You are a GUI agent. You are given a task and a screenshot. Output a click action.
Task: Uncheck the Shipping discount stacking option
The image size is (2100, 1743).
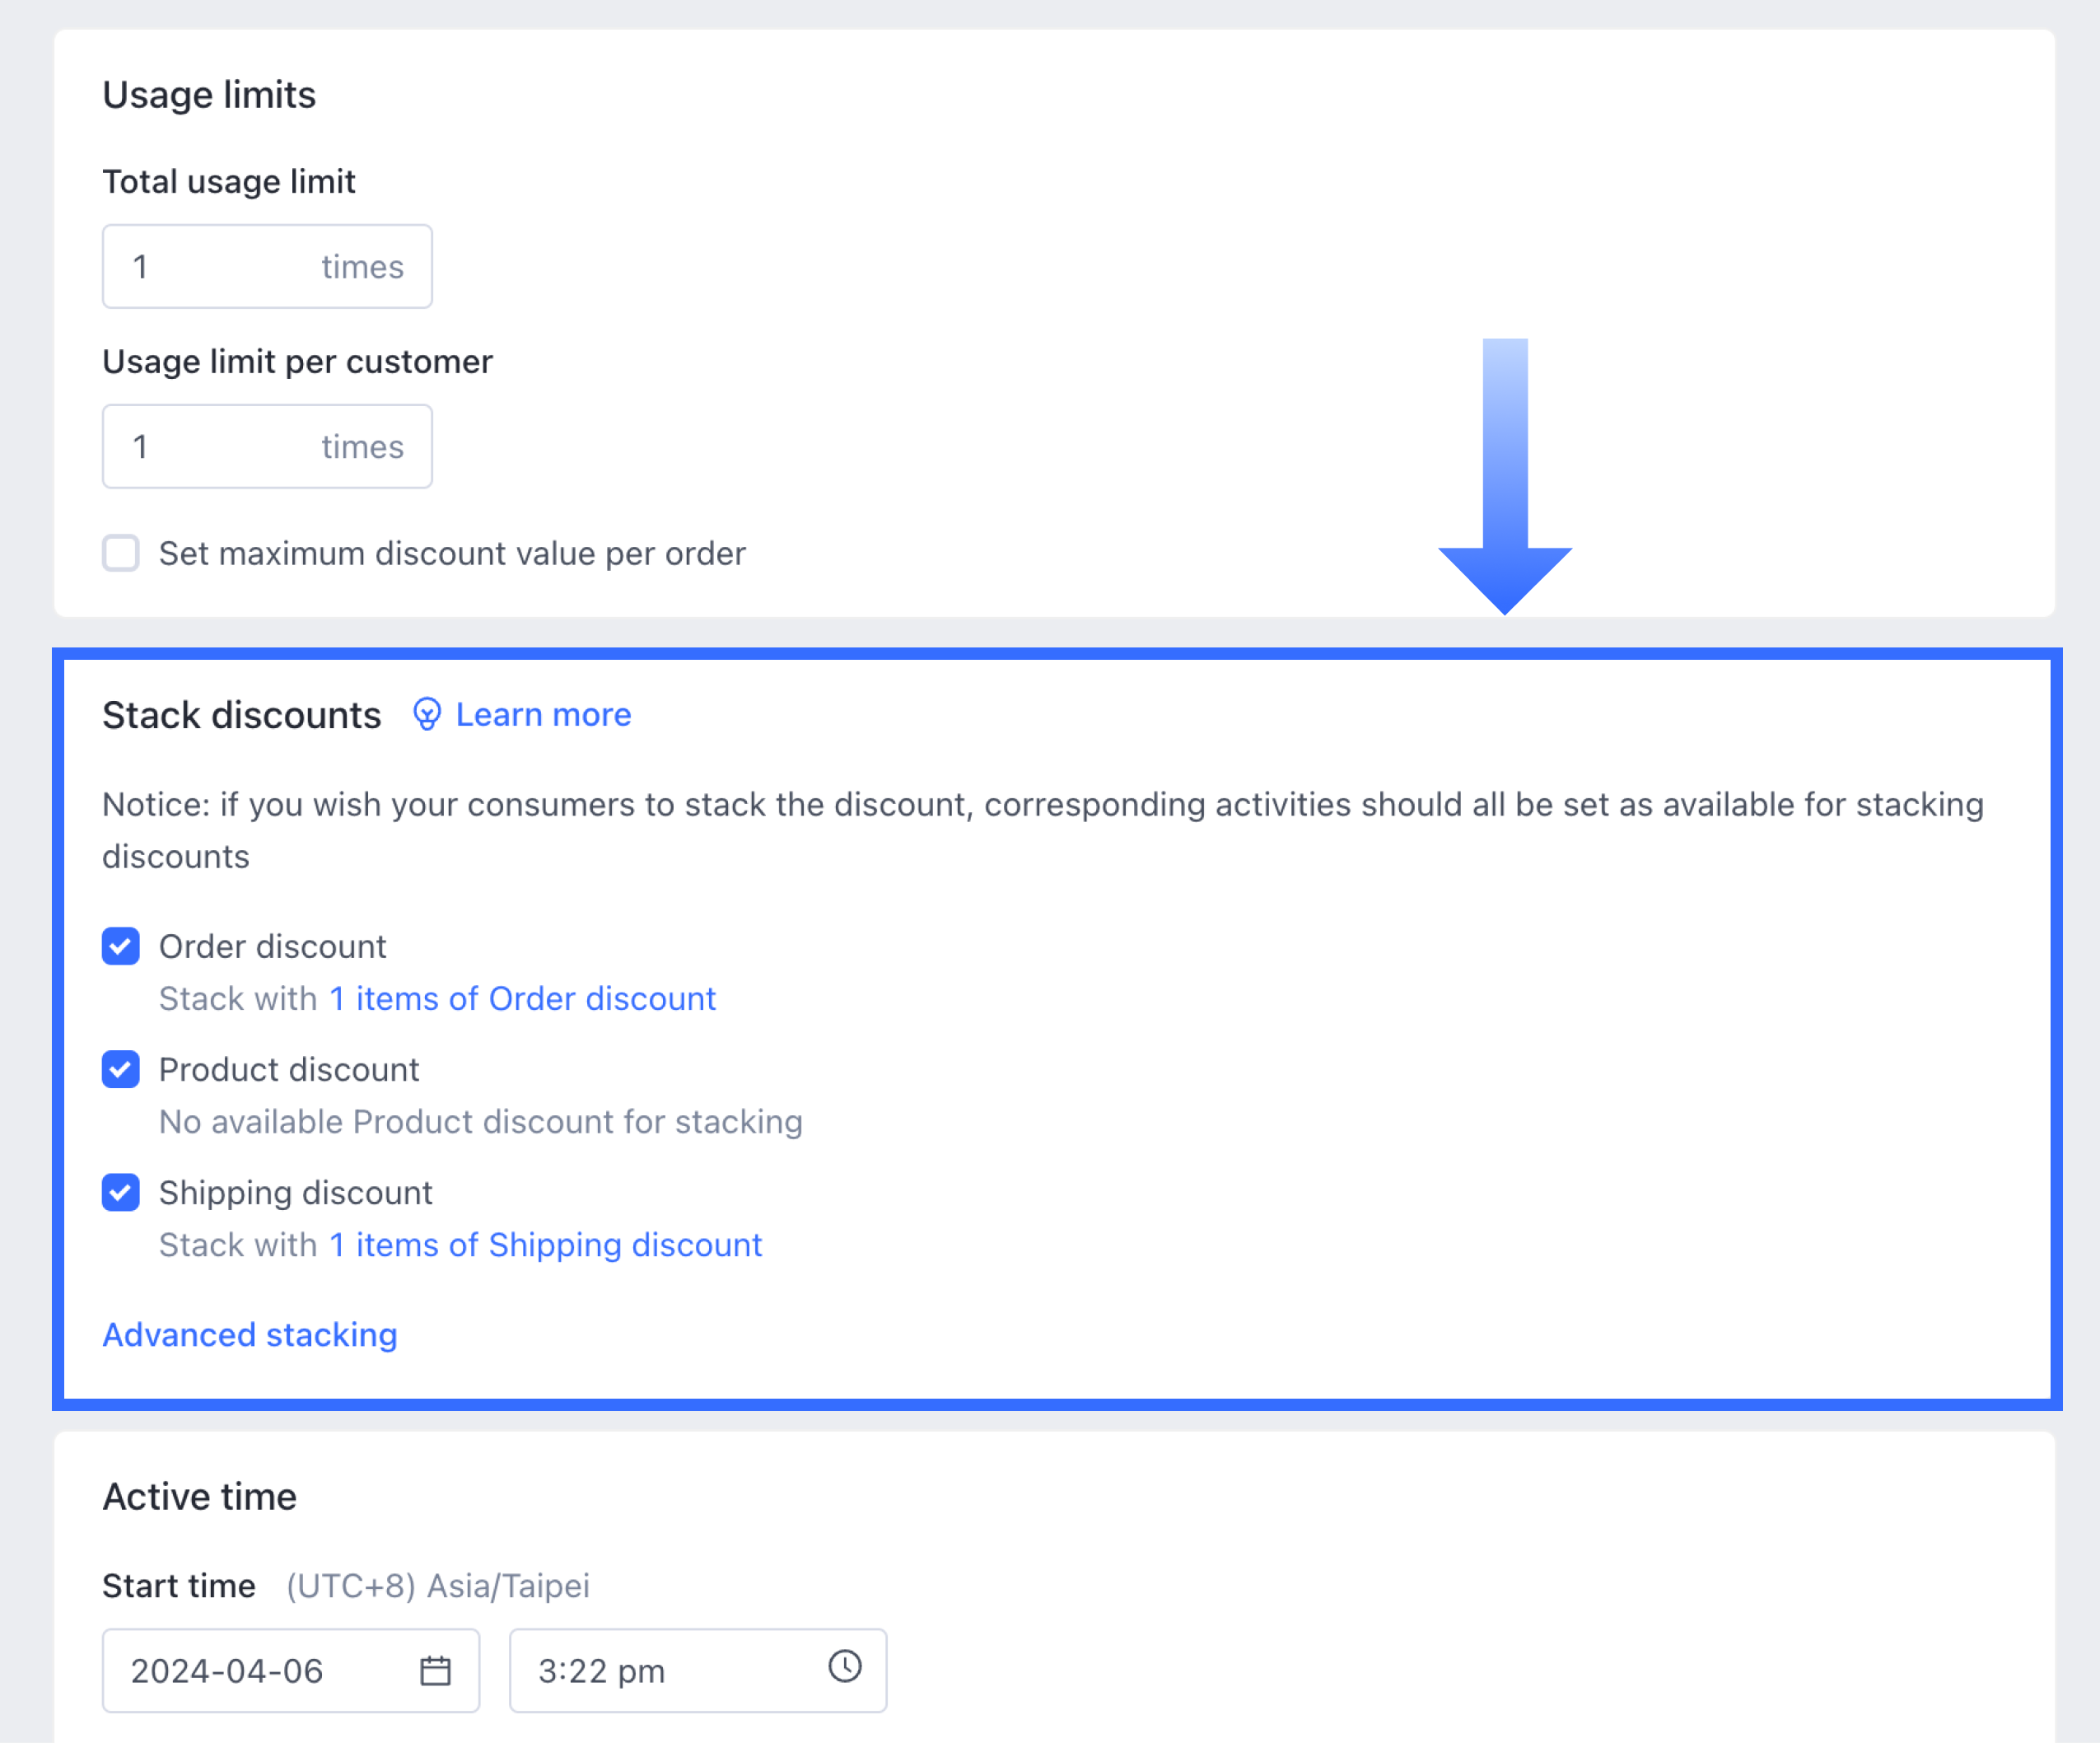click(x=120, y=1193)
